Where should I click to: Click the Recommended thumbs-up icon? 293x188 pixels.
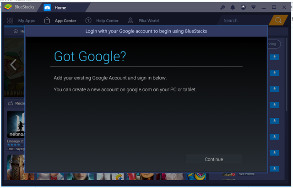pos(11,103)
